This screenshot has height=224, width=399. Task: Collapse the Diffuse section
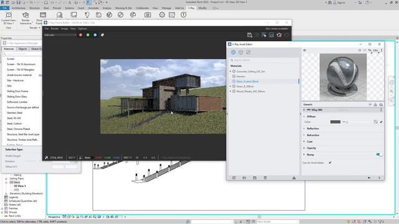[x=304, y=116]
